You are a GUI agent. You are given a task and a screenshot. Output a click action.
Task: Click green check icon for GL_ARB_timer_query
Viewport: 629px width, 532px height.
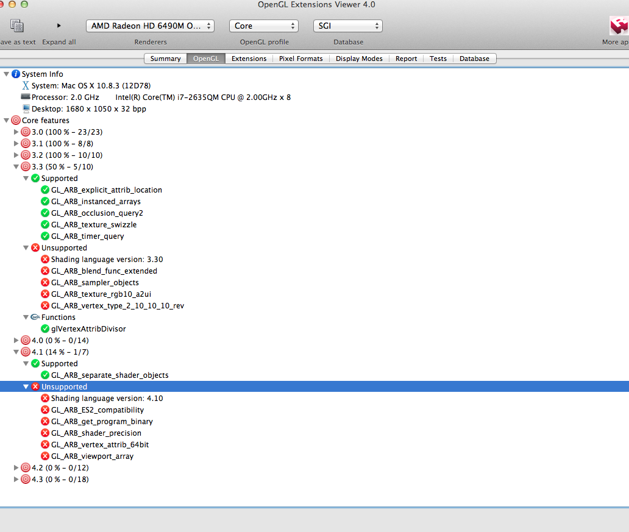(45, 236)
